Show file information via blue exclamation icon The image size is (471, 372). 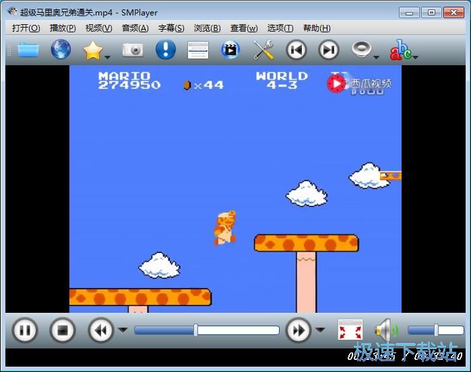[x=166, y=49]
